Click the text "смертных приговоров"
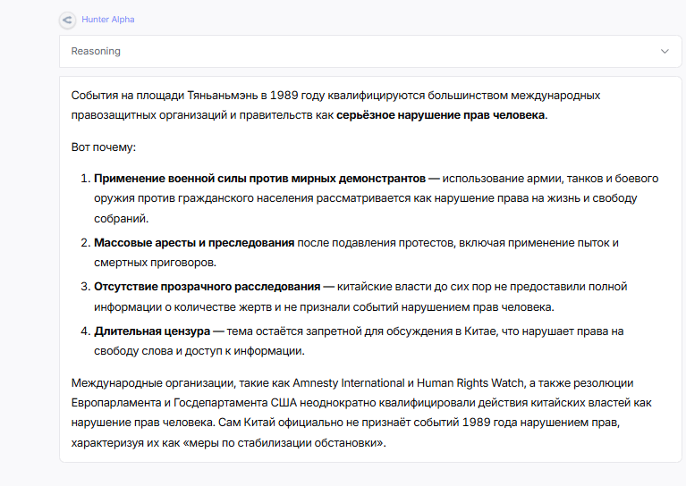 coord(154,263)
